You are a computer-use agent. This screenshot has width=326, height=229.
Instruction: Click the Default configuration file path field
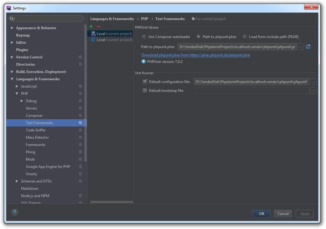click(x=251, y=82)
